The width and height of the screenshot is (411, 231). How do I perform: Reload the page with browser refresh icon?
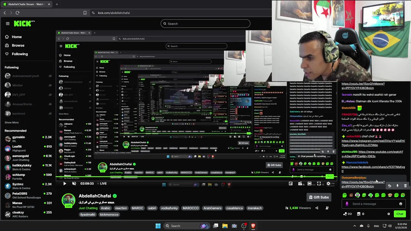(17, 13)
